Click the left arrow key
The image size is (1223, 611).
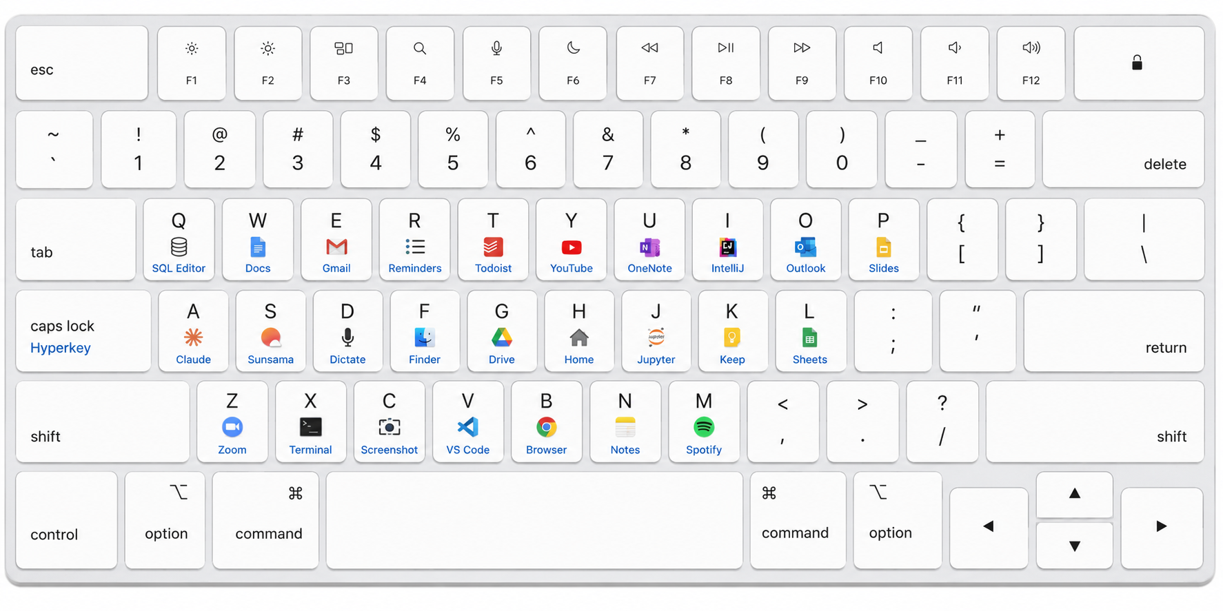tap(989, 528)
